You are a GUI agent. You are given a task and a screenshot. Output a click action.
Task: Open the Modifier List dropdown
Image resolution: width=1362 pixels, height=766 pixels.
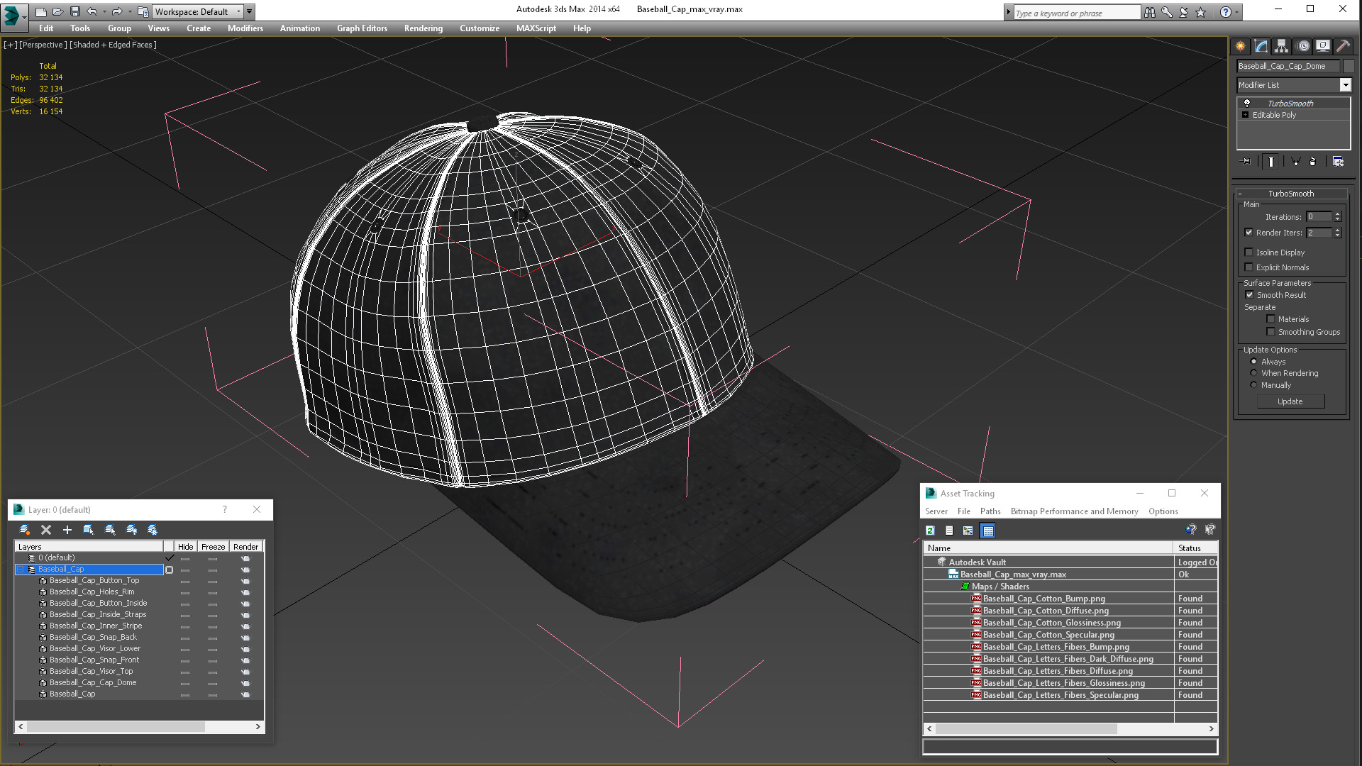[x=1345, y=84]
